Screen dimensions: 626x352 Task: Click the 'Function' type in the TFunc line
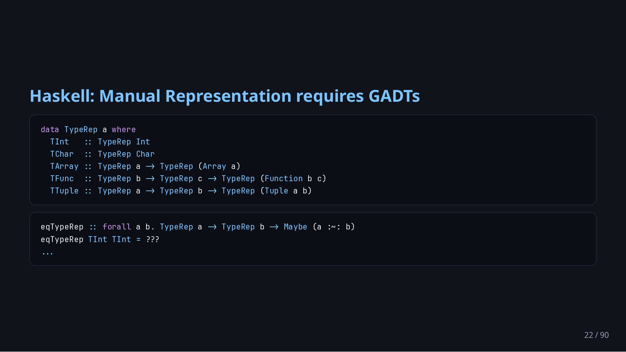(x=284, y=179)
